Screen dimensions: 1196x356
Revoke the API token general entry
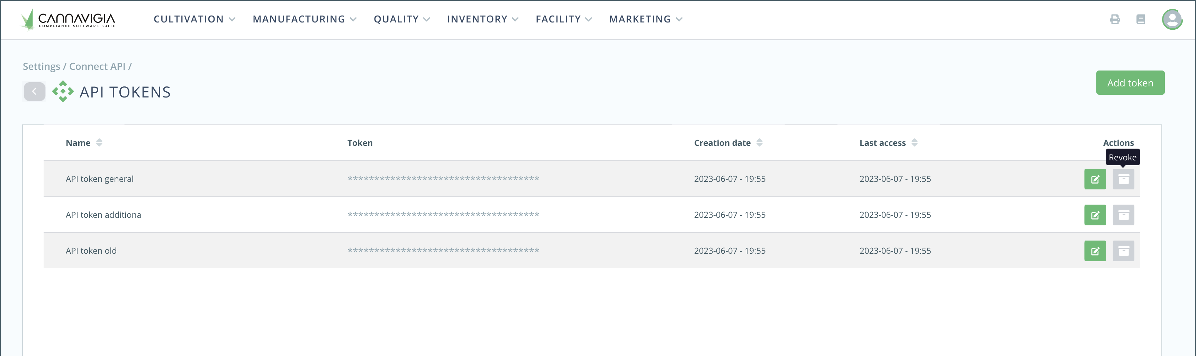click(x=1123, y=179)
